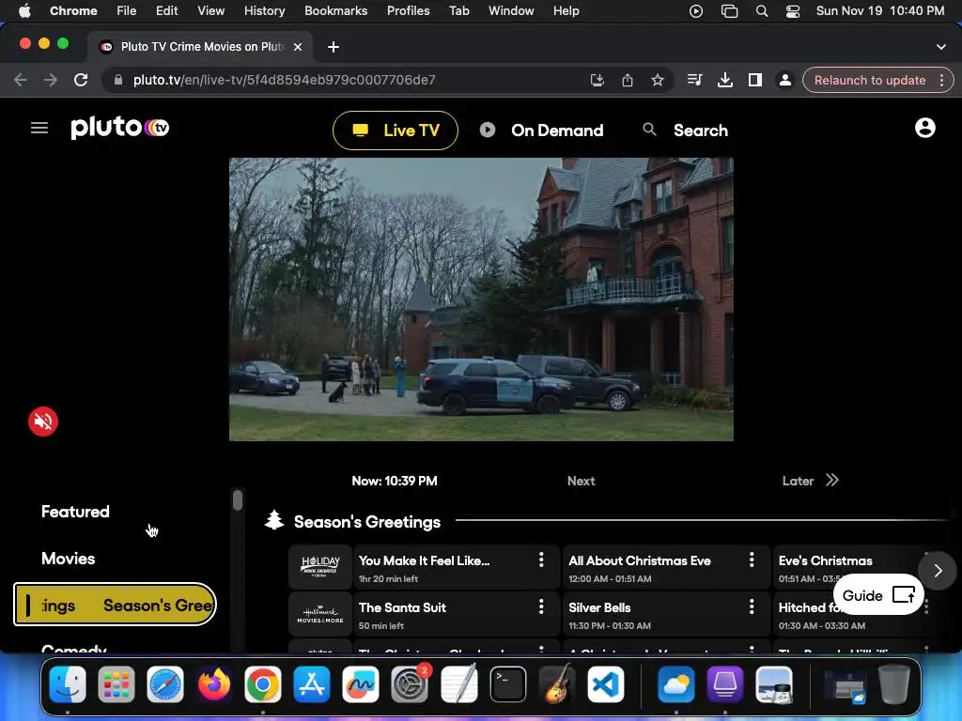Open Chrome media controls icon
Viewport: 962px width, 721px height.
point(694,80)
